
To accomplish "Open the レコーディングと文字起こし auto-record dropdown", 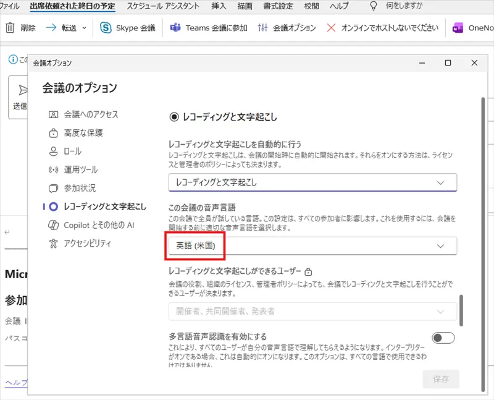I will pos(312,182).
